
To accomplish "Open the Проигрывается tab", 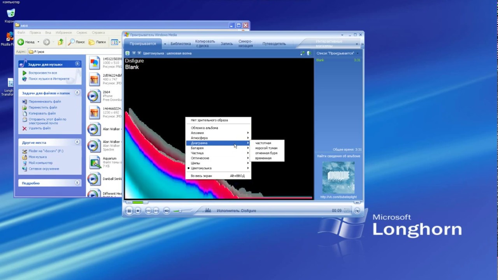I will pyautogui.click(x=143, y=44).
